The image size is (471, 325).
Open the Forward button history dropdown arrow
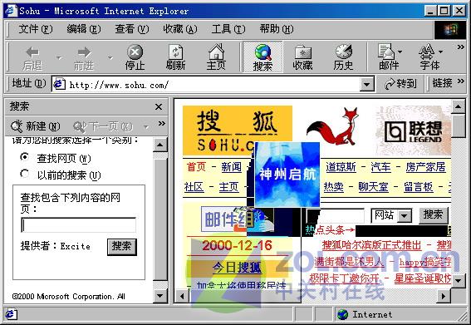click(x=110, y=57)
